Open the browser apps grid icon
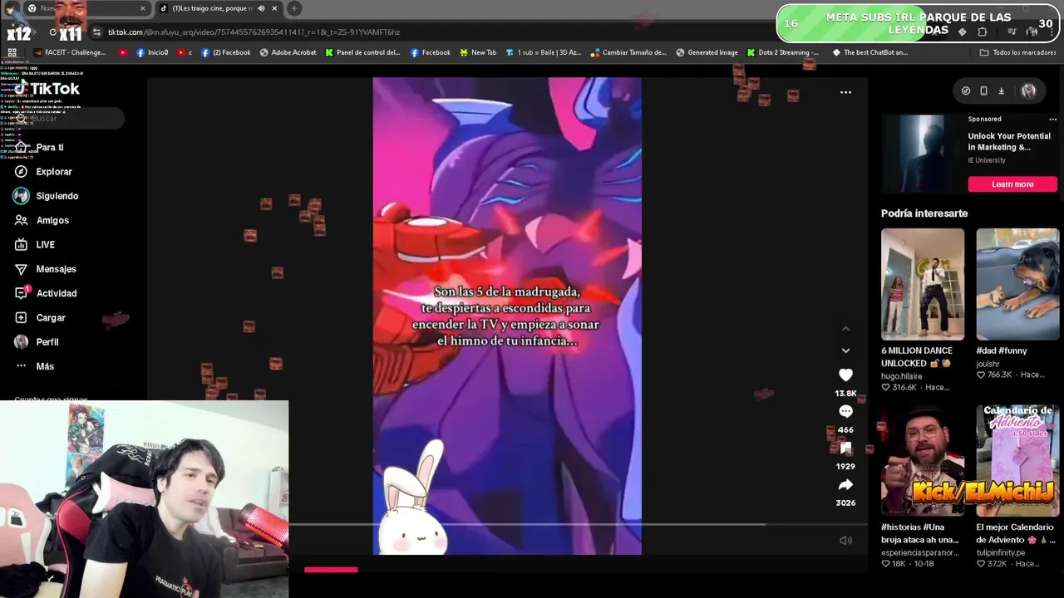The height and width of the screenshot is (598, 1064). (12, 52)
